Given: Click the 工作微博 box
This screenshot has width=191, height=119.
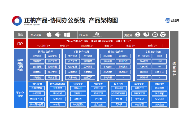Looking at the screenshot, I should [x=88, y=67].
